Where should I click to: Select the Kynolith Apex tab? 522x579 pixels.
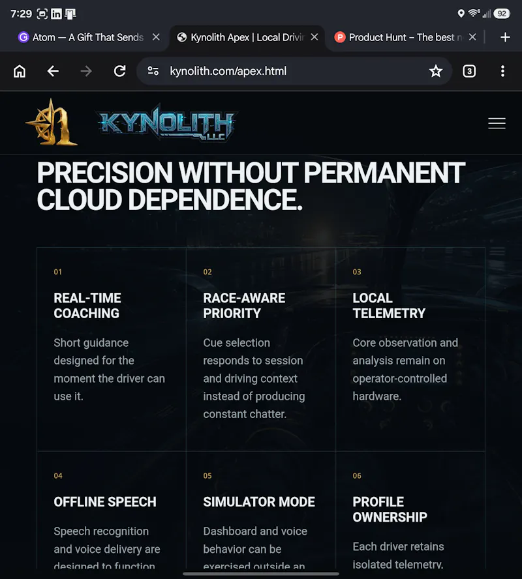coord(247,37)
